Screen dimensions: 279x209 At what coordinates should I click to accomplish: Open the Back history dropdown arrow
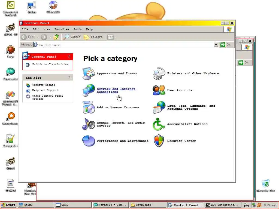coord(38,37)
